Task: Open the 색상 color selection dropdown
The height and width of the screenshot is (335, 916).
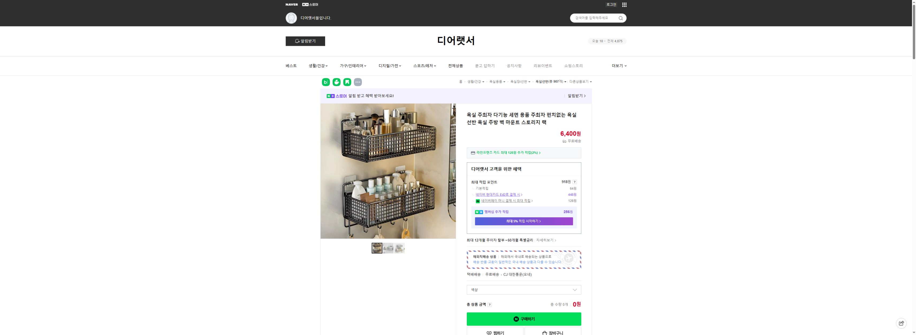Action: 523,290
